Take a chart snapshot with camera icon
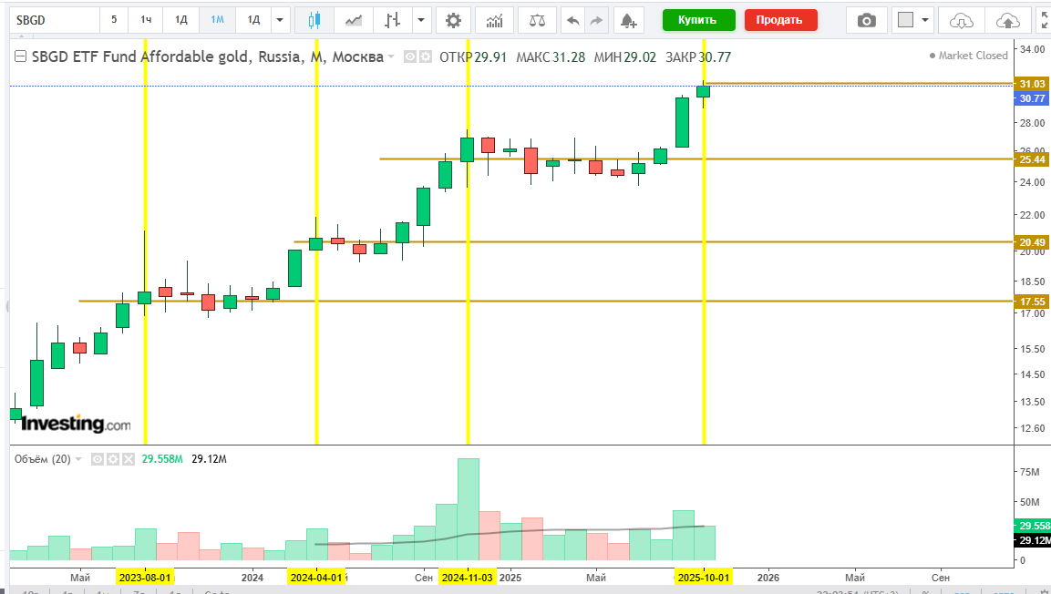This screenshot has height=594, width=1051. point(867,20)
